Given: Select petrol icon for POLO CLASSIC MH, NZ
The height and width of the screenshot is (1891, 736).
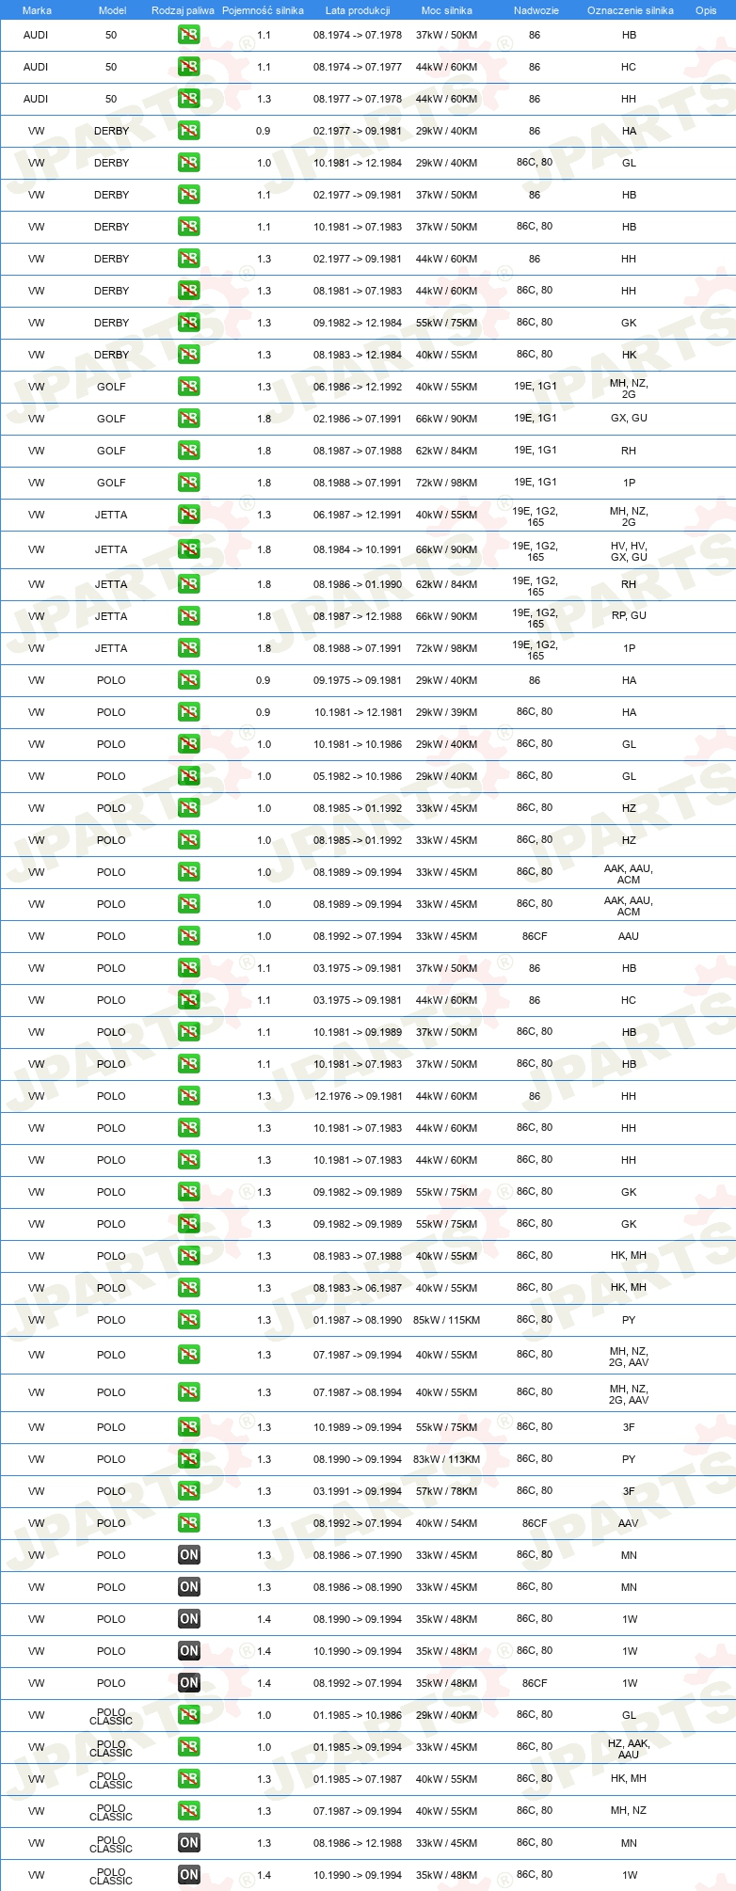Looking at the screenshot, I should click(188, 1811).
